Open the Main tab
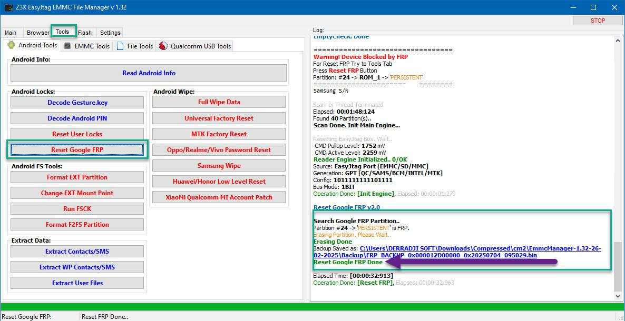625x321 pixels. [x=11, y=33]
